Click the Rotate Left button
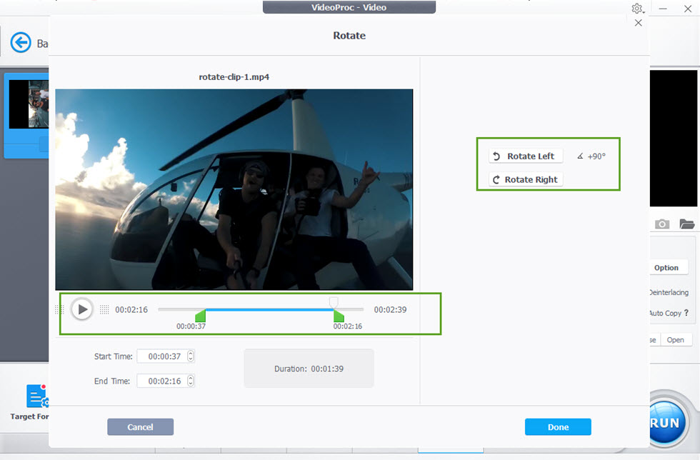 [x=526, y=156]
